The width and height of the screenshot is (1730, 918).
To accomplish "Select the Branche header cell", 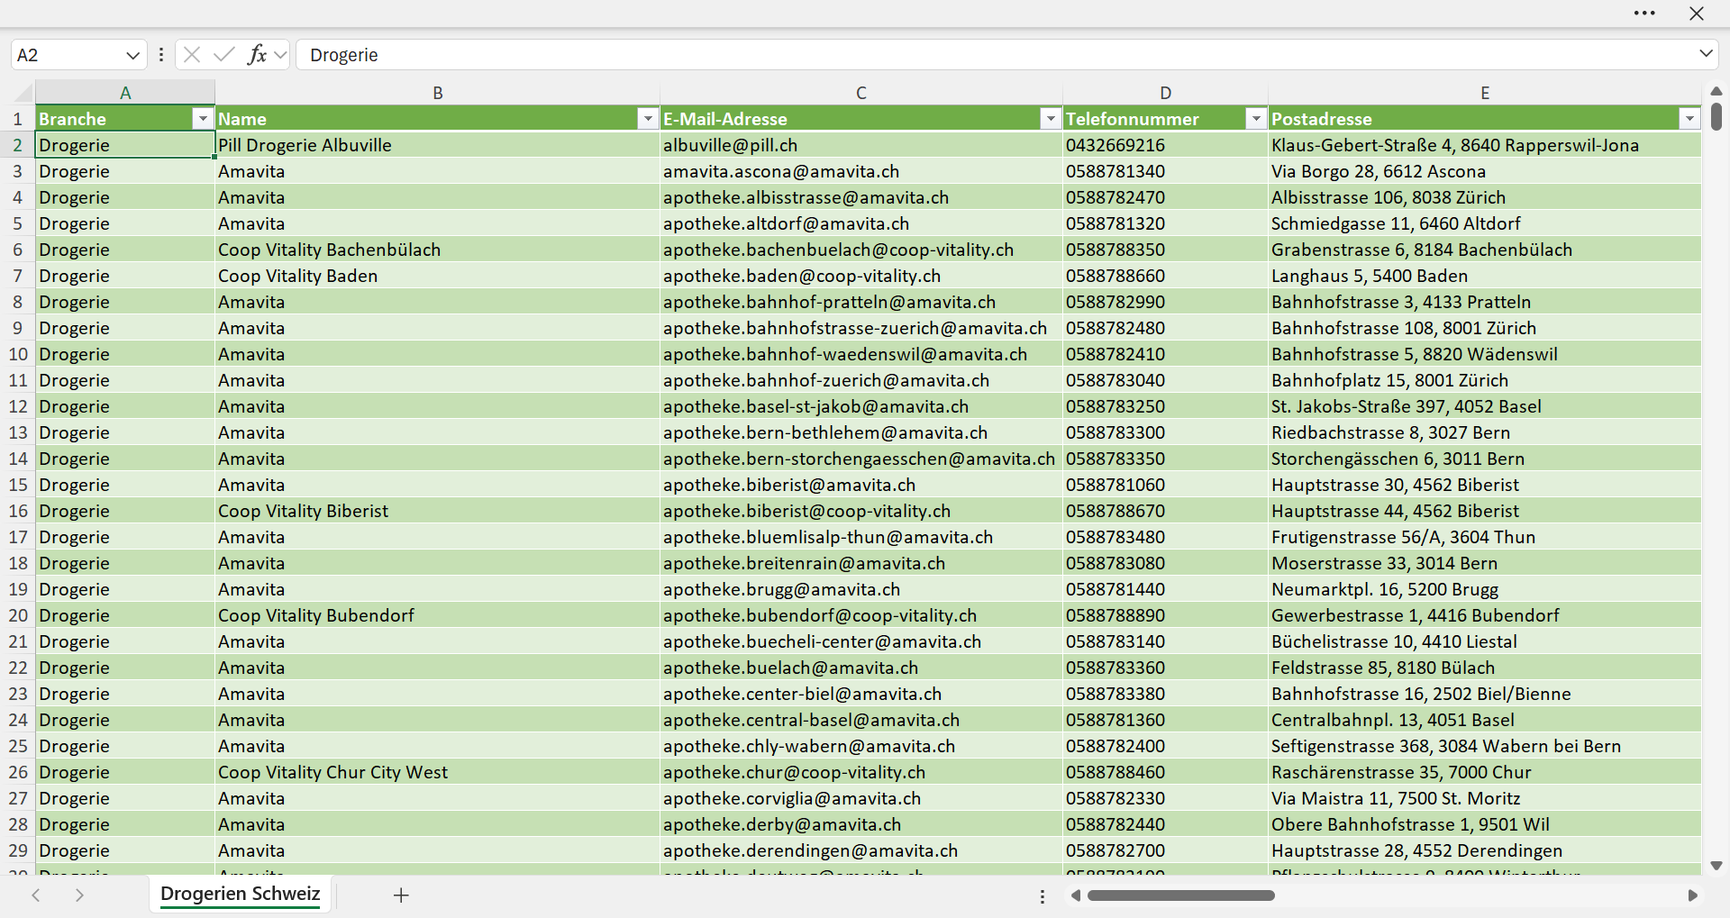I will 125,119.
